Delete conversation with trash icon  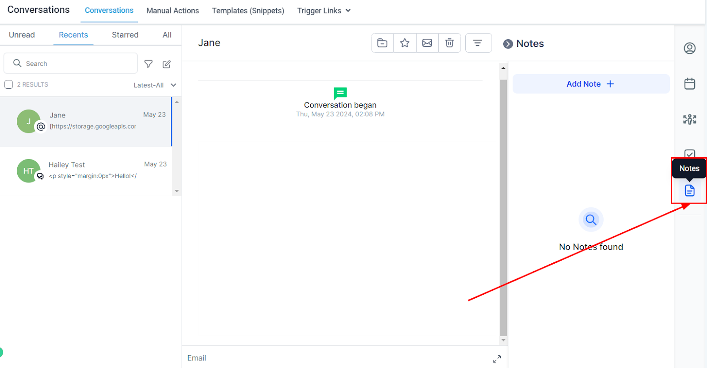449,43
